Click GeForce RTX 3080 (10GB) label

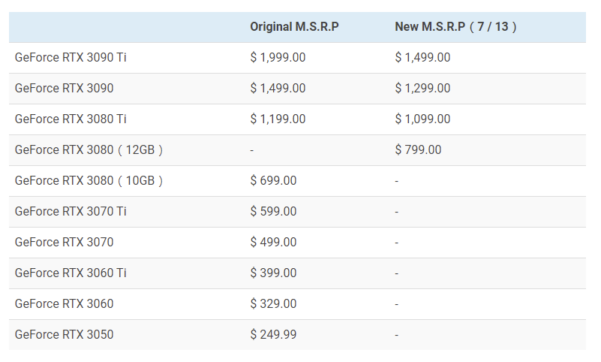pos(89,180)
